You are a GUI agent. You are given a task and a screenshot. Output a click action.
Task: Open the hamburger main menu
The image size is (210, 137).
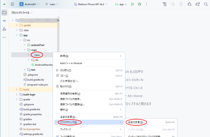pos(12,4)
